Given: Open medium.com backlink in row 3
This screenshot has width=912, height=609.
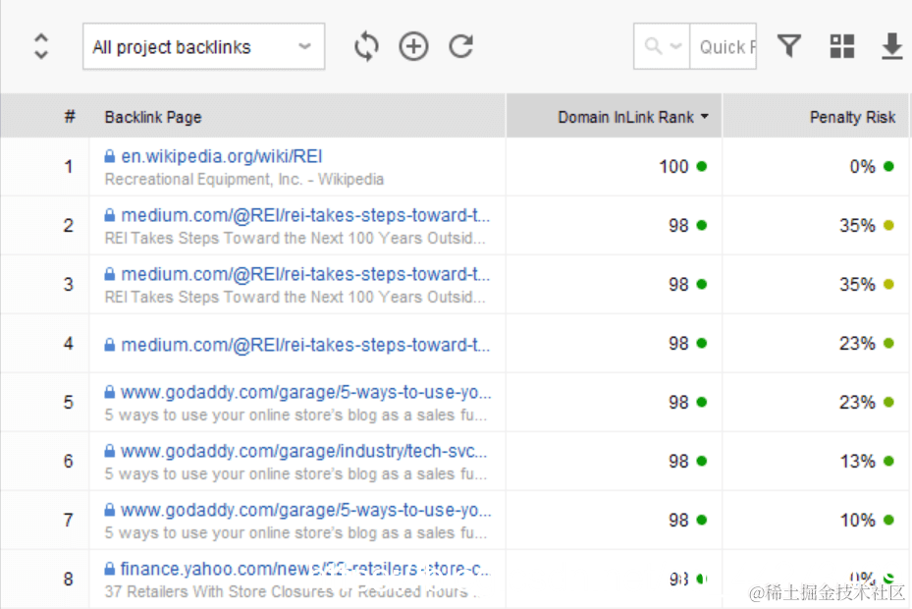Looking at the screenshot, I should coord(305,274).
